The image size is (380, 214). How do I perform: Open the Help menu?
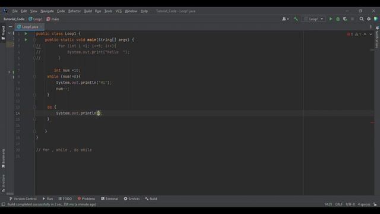[144, 11]
